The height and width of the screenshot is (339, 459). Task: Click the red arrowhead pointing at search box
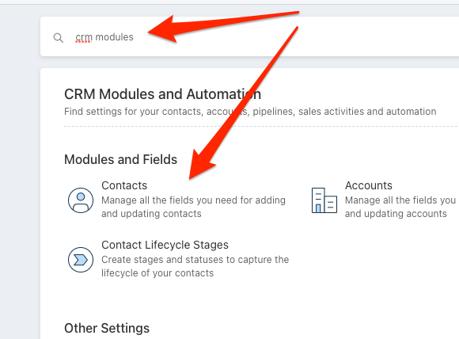pos(164,29)
